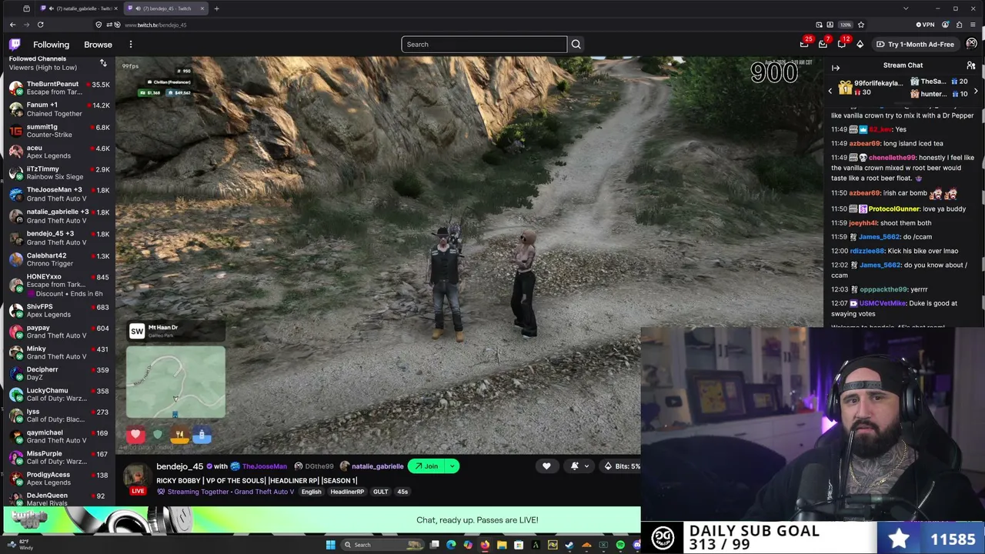
Task: Open iiTzTimmy channel in sidebar
Action: pos(60,172)
